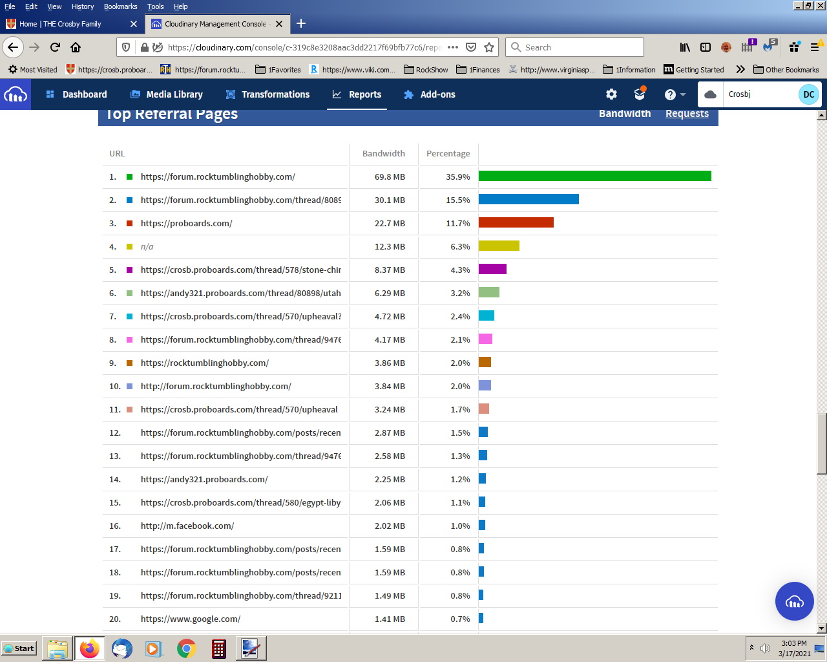Click the DC user avatar
This screenshot has height=662, width=827.
coord(809,94)
